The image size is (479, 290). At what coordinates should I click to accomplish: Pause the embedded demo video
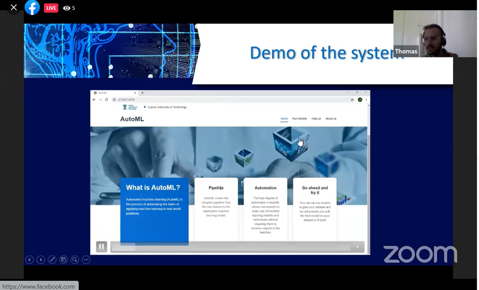101,247
